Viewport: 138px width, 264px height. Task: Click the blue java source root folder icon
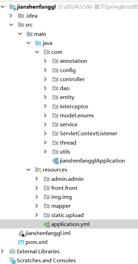(x=38, y=43)
